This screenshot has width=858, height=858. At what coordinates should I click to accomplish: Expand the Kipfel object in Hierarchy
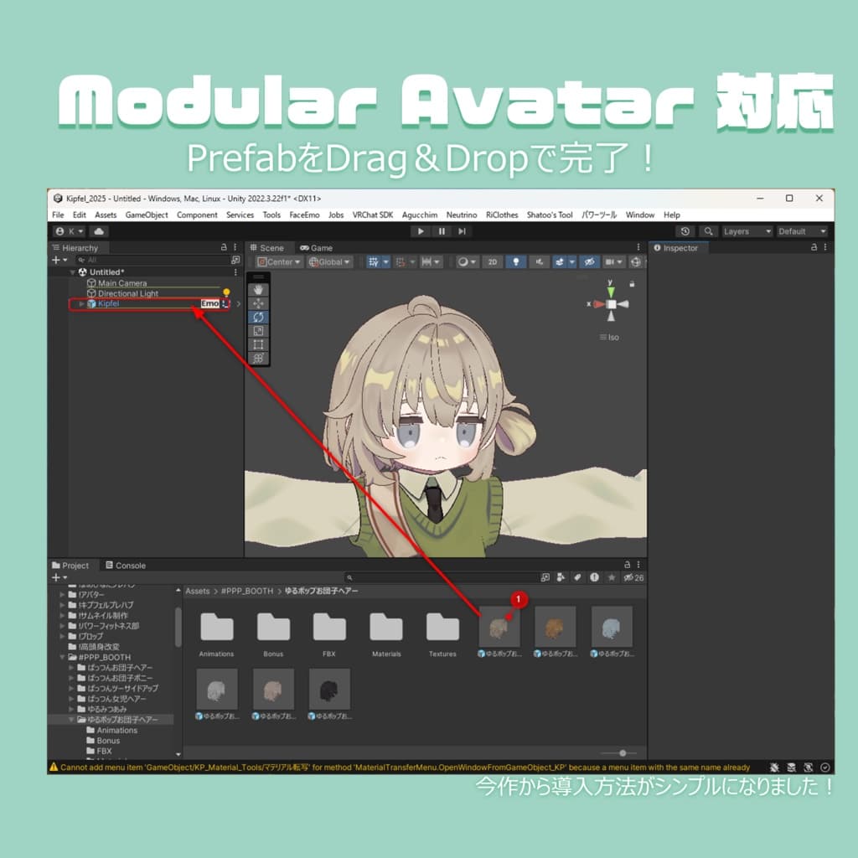81,303
